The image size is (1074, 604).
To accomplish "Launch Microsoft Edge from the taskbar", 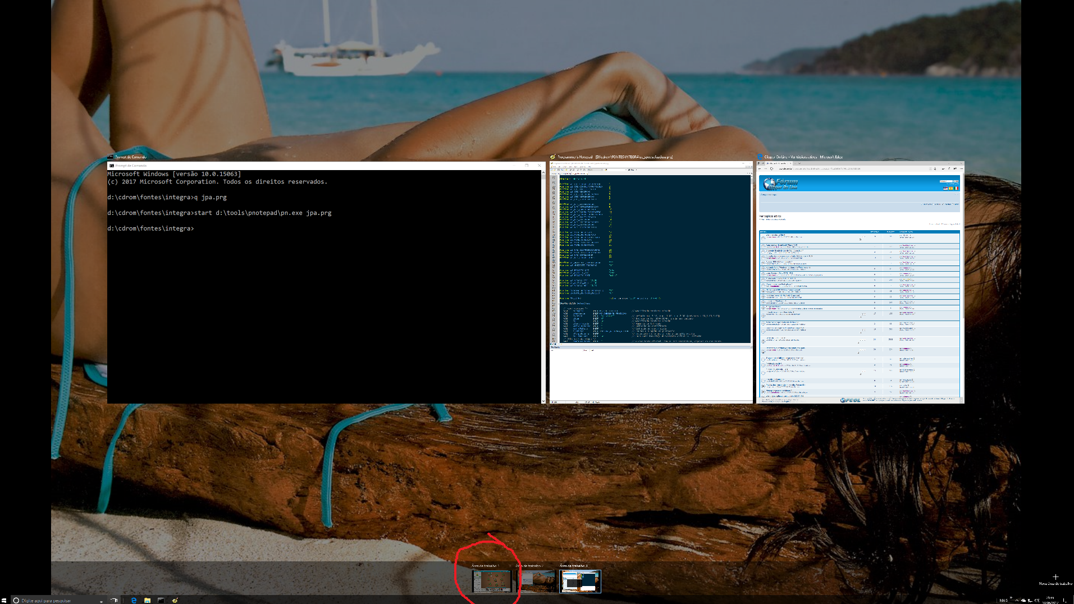I will click(134, 600).
